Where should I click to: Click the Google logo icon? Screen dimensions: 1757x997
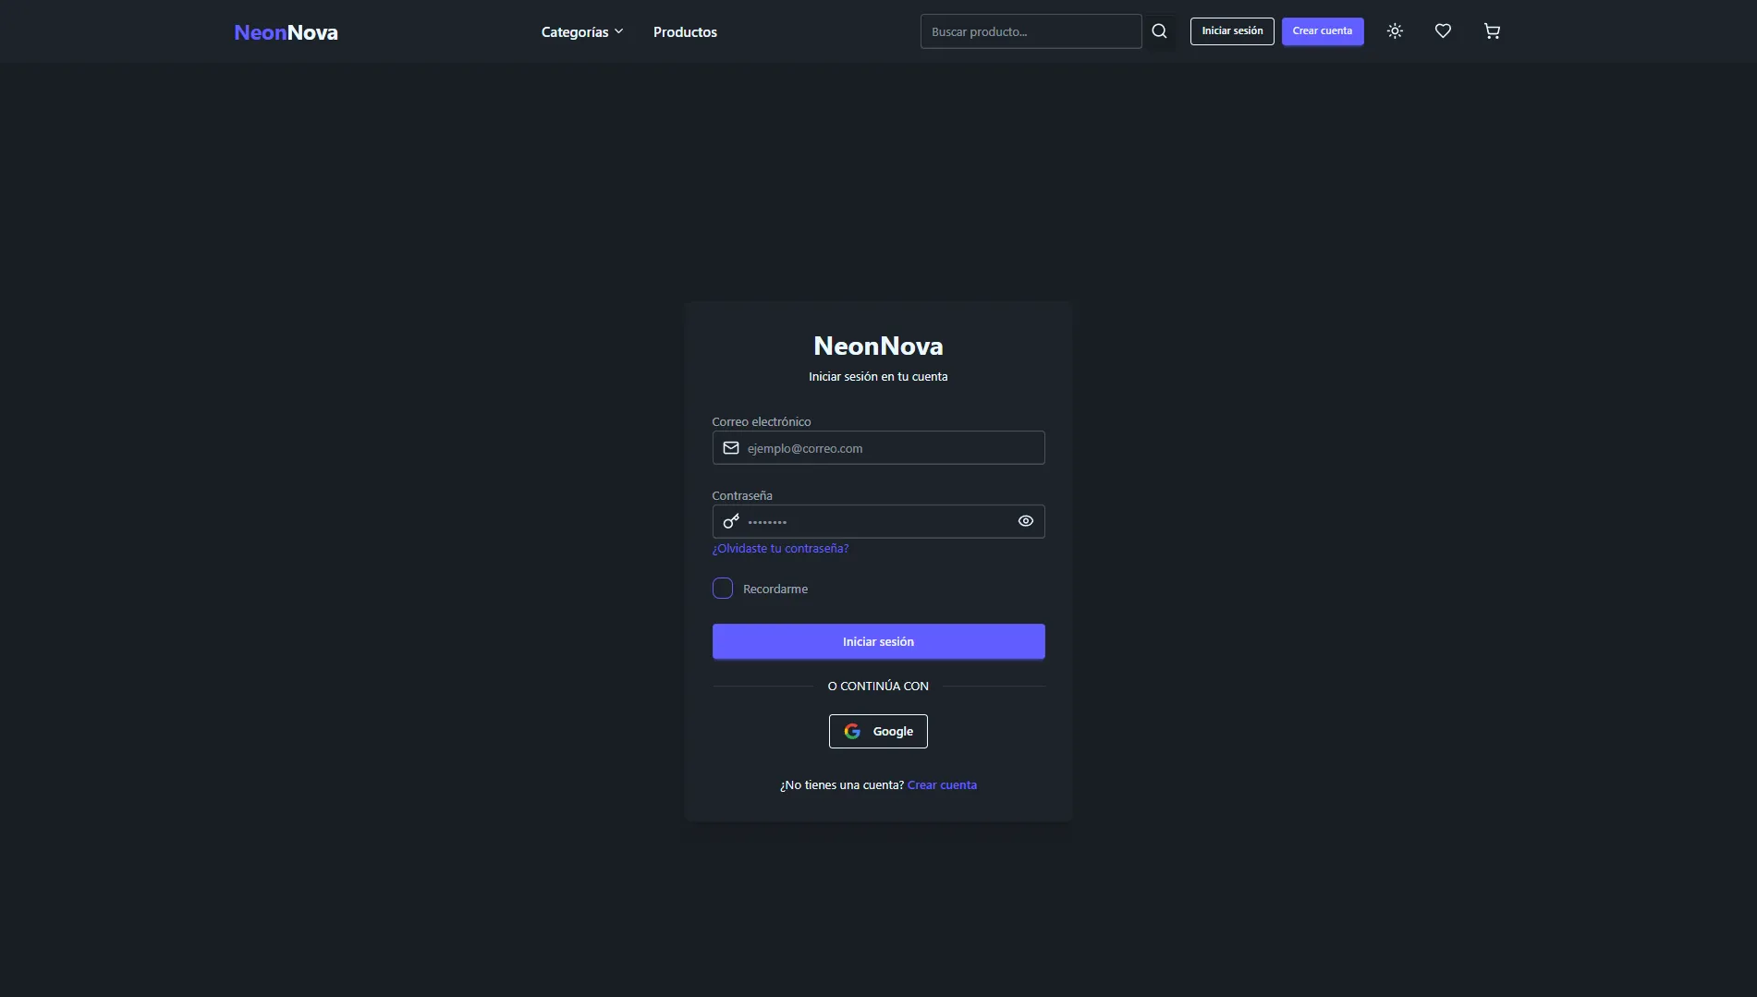pos(852,732)
